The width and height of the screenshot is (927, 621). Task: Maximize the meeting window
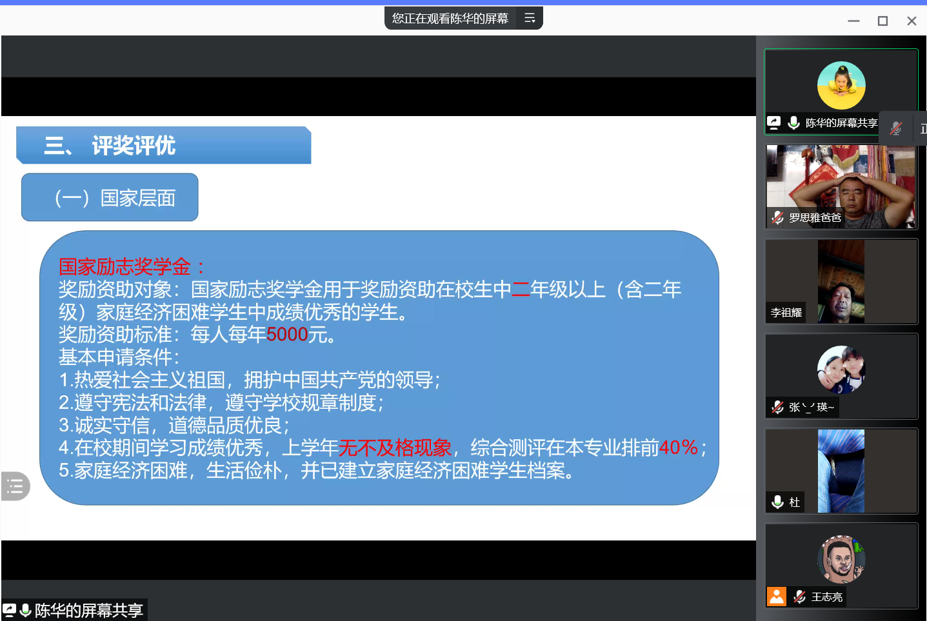[x=882, y=21]
